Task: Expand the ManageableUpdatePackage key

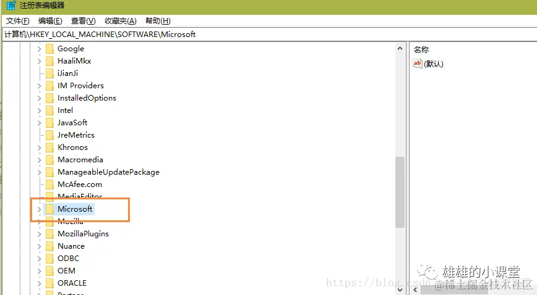Action: tap(39, 172)
